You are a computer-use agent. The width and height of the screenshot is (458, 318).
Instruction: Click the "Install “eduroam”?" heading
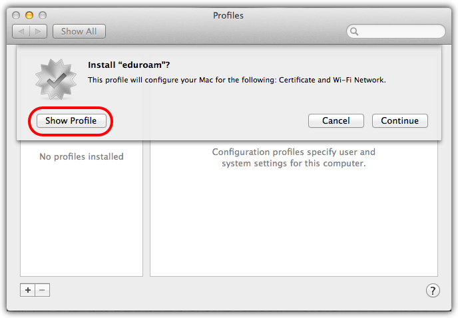point(129,65)
